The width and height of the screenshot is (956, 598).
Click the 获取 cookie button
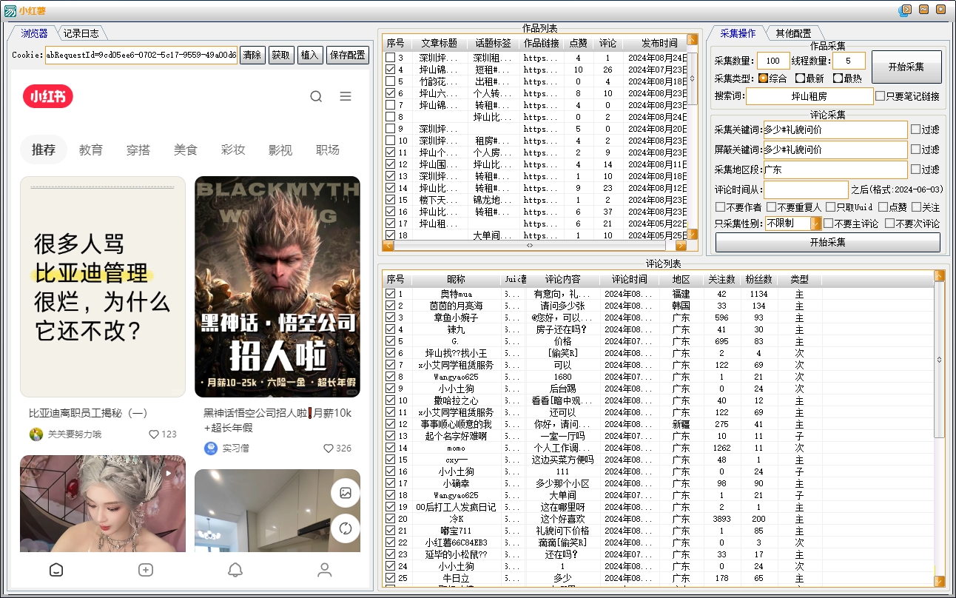coord(280,55)
